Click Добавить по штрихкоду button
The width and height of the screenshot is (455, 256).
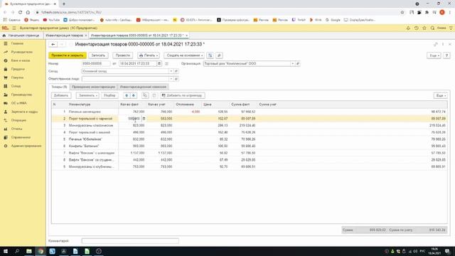[x=183, y=95]
